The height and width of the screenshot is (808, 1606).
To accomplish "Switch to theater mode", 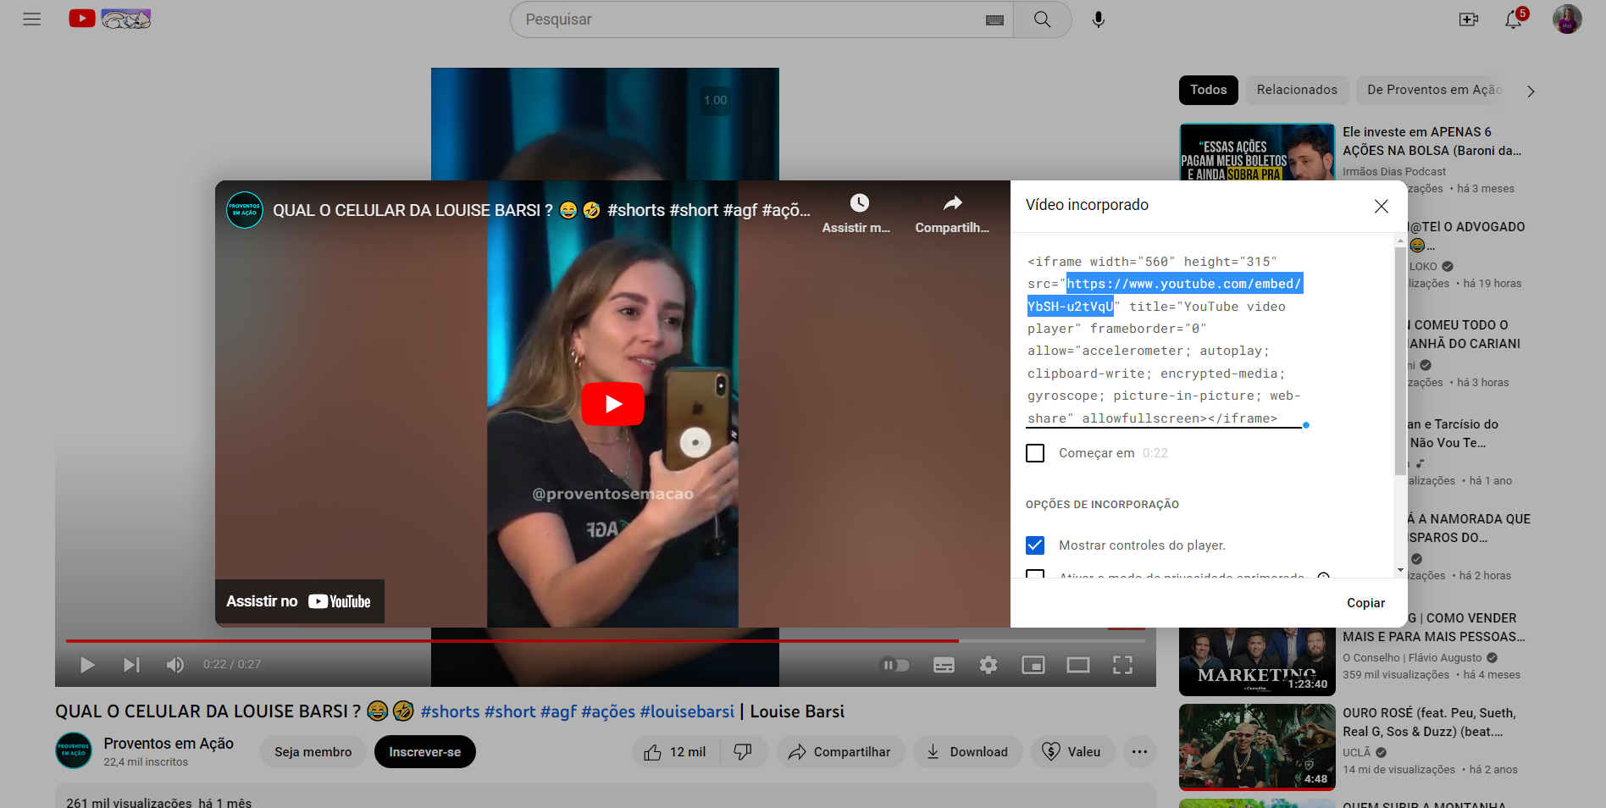I will (x=1078, y=665).
